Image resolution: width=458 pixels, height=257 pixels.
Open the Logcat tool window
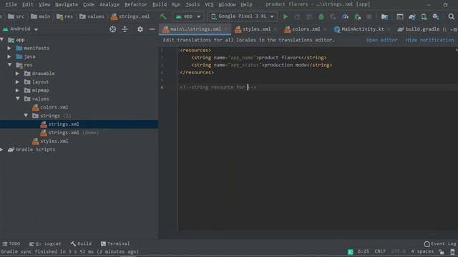click(x=45, y=243)
